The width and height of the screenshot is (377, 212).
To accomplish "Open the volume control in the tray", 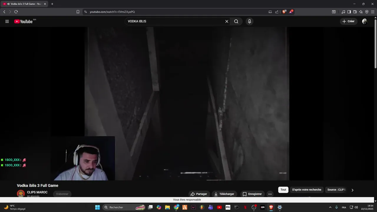I will pos(356,207).
